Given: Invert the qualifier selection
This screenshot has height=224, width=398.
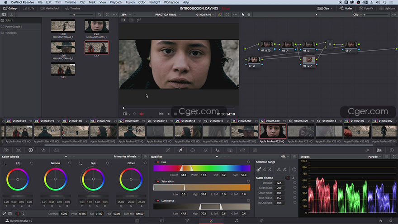Looking at the screenshot, I should [294, 169].
